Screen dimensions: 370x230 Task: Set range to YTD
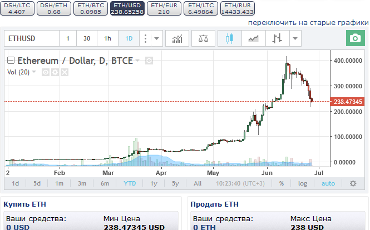coord(130,183)
